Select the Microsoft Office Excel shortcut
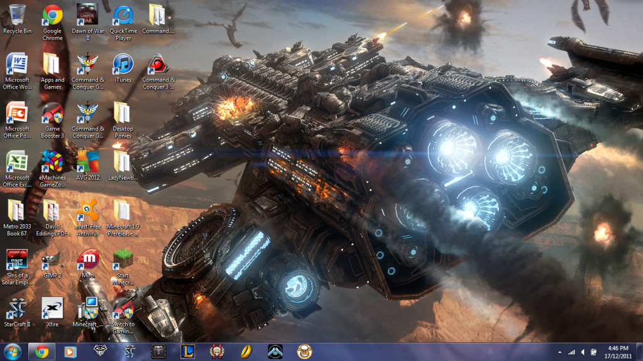 point(17,169)
